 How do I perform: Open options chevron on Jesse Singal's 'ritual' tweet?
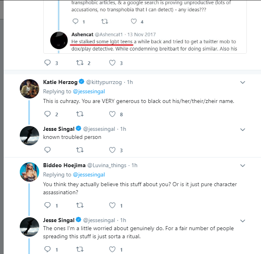(x=243, y=221)
